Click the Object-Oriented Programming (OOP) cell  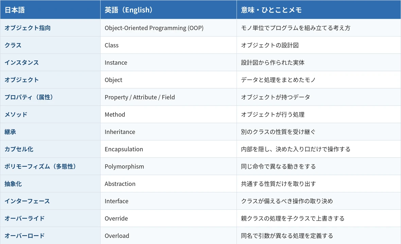[169, 28]
